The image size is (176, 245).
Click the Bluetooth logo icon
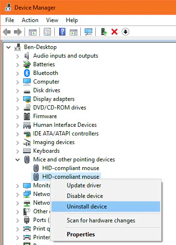pyautogui.click(x=27, y=73)
